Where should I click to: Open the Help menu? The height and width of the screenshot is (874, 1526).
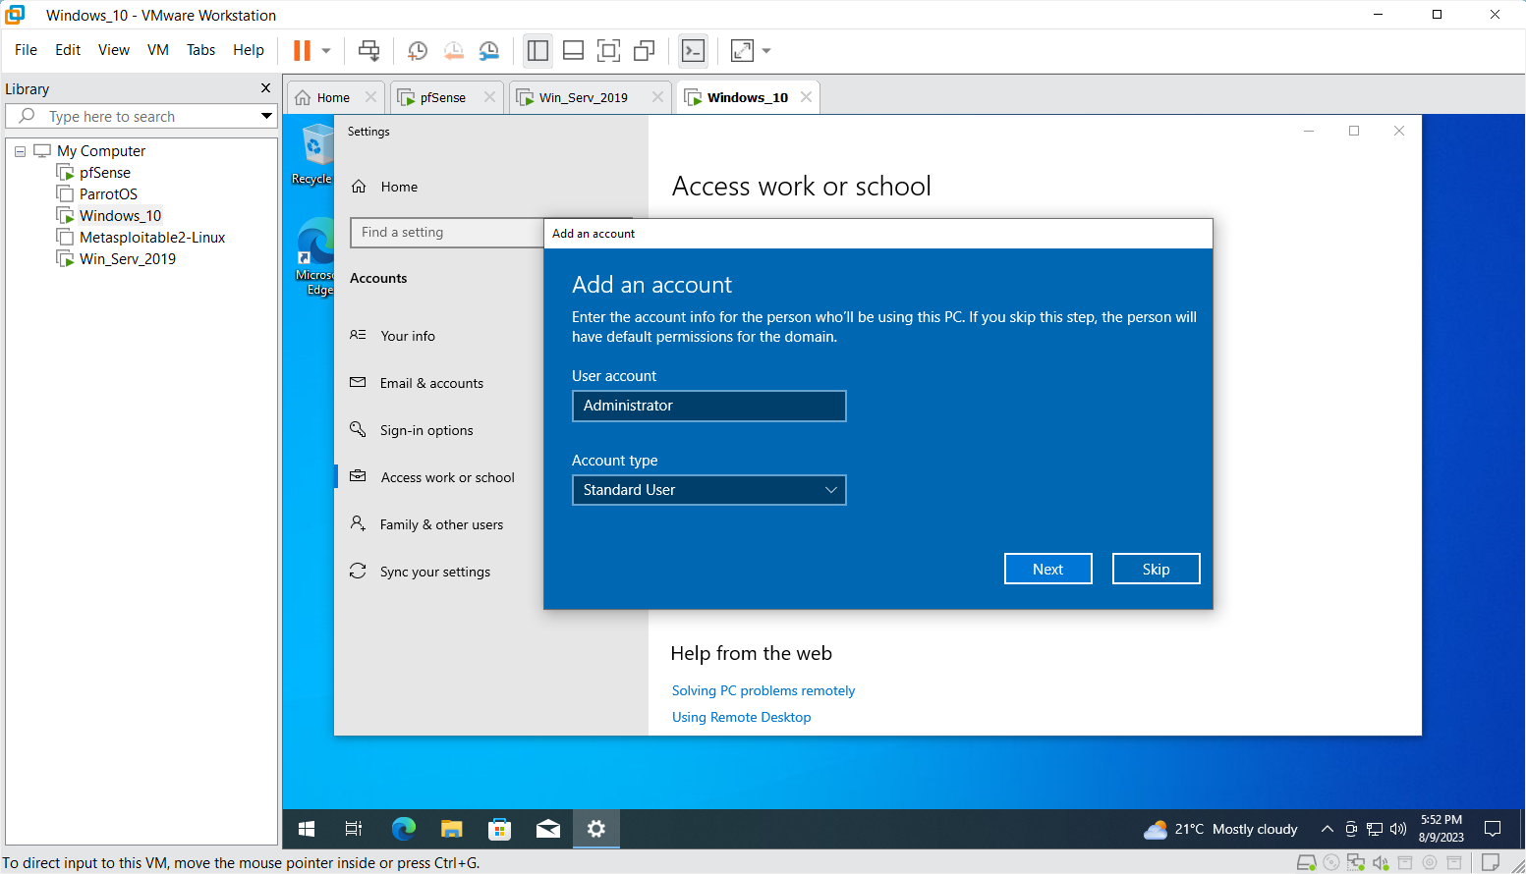tap(249, 50)
